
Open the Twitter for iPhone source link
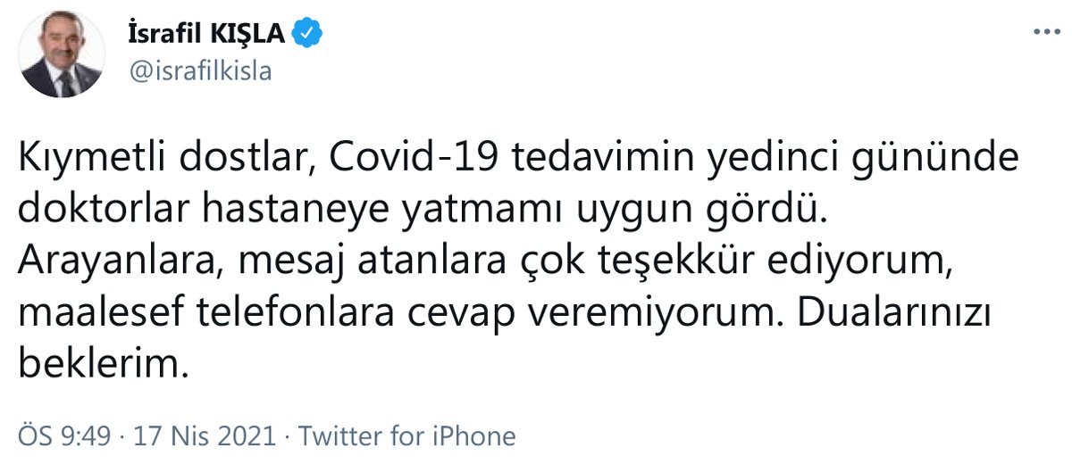[406, 436]
